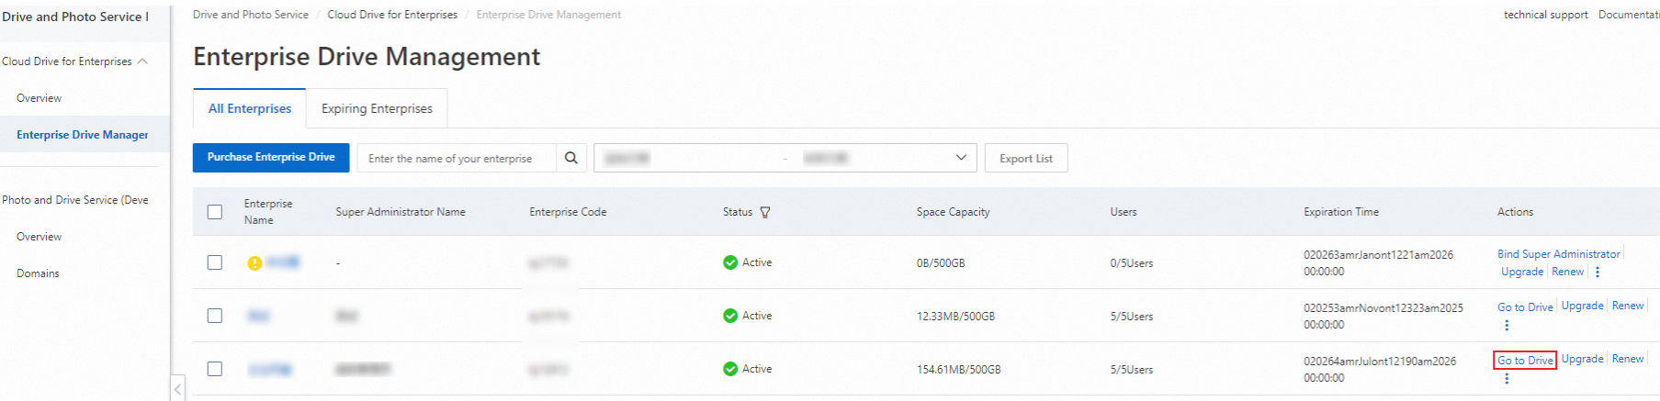Screen dimensions: 1660x401
Task: Check the box for the 0B/500GB enterprise row
Action: click(x=215, y=262)
